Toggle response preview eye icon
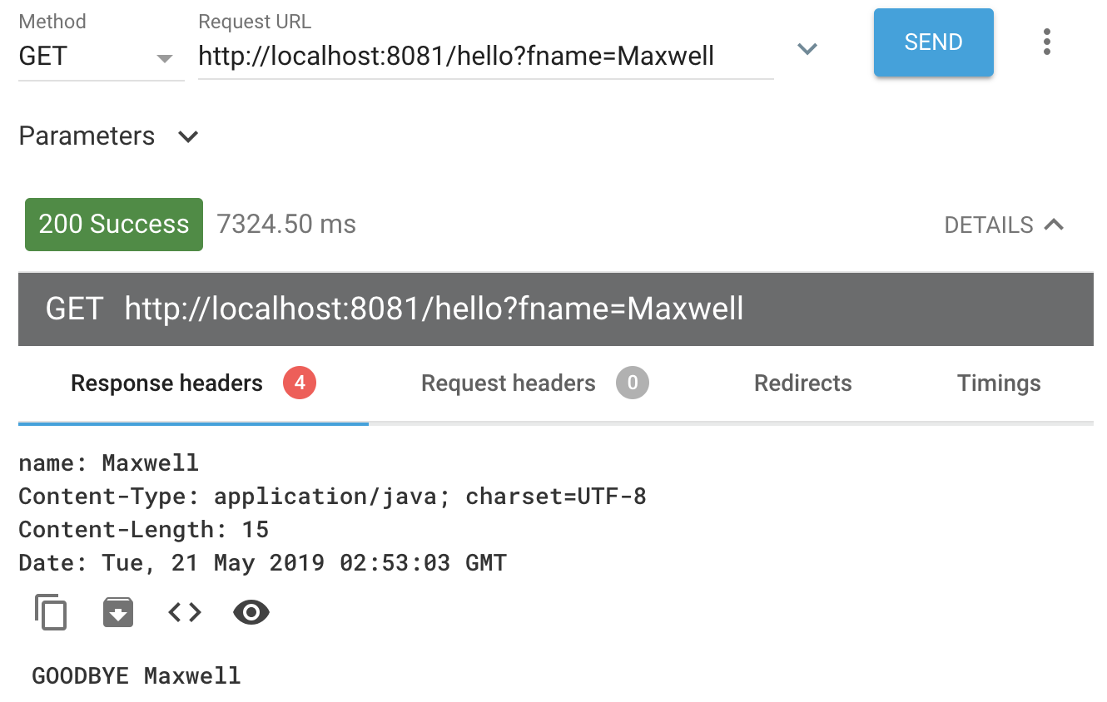 [x=251, y=613]
